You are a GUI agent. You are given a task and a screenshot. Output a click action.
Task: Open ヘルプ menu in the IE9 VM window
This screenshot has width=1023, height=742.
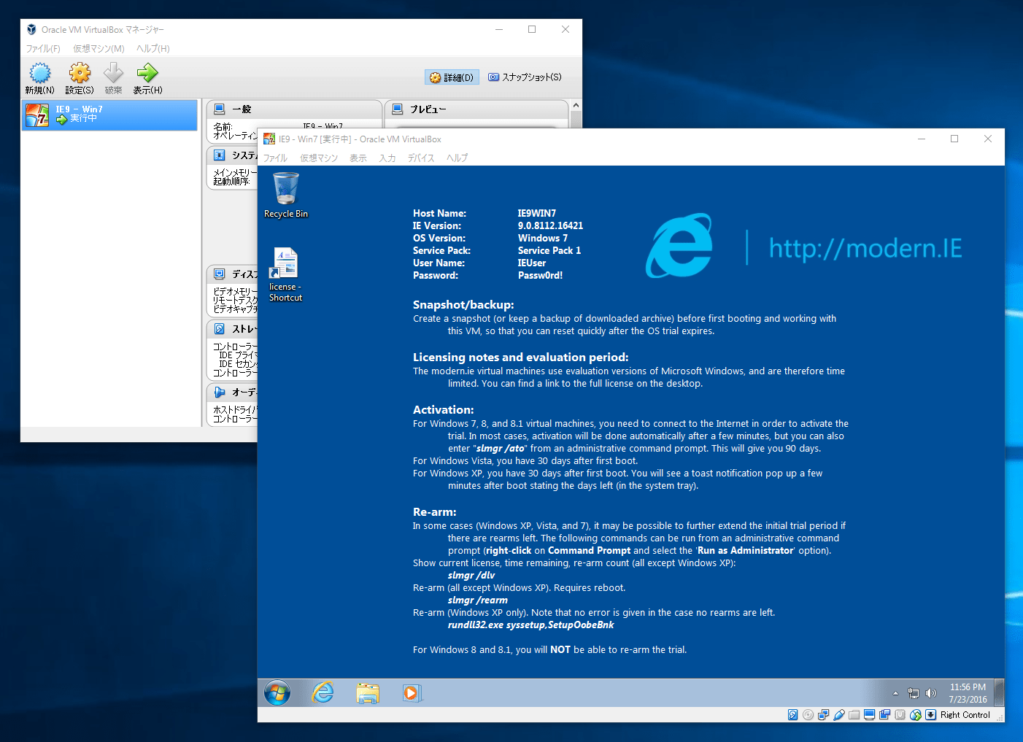pyautogui.click(x=458, y=158)
